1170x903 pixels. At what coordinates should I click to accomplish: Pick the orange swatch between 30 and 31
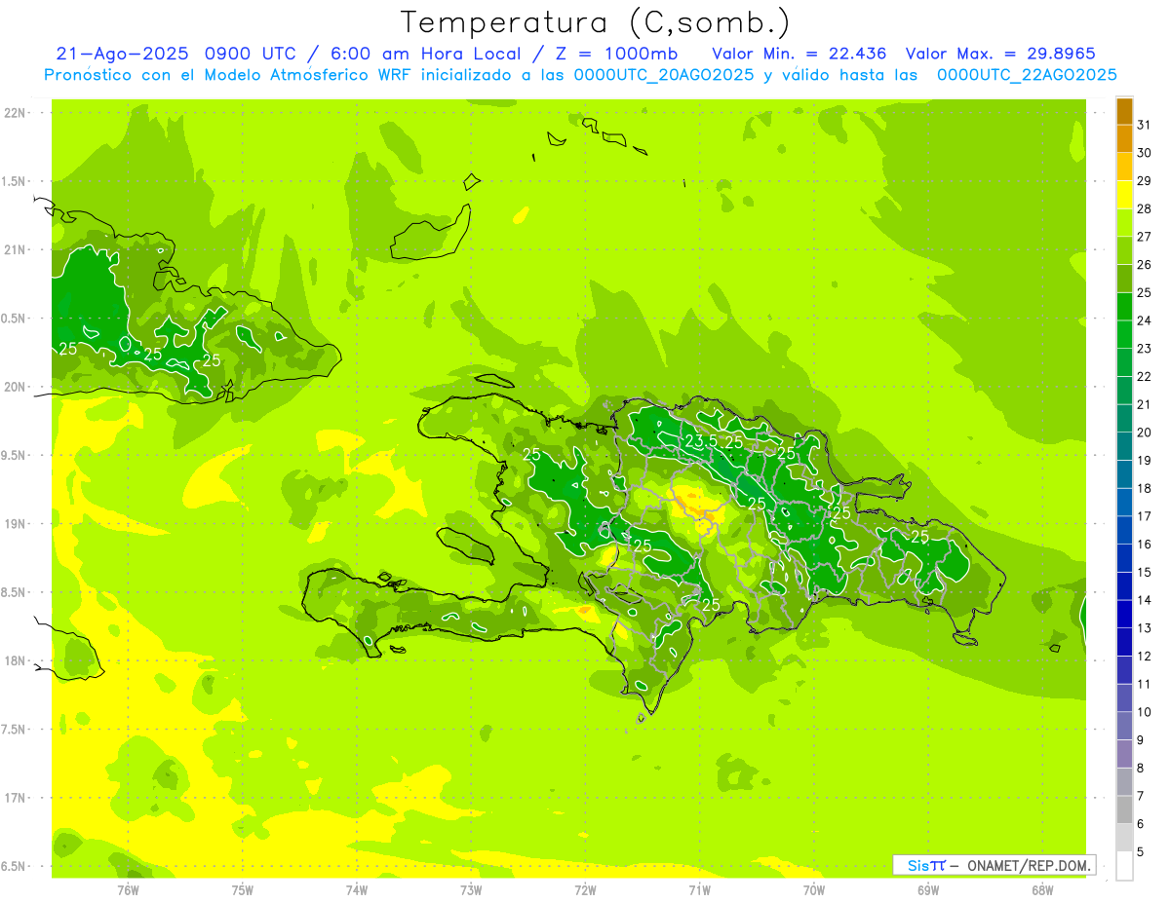point(1124,139)
